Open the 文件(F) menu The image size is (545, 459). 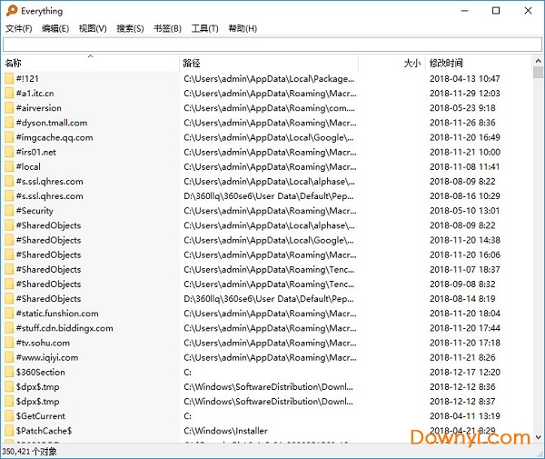18,28
